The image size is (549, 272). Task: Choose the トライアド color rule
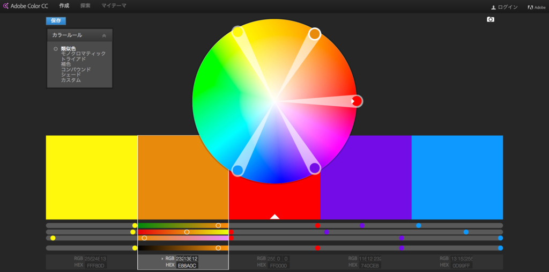pos(73,59)
